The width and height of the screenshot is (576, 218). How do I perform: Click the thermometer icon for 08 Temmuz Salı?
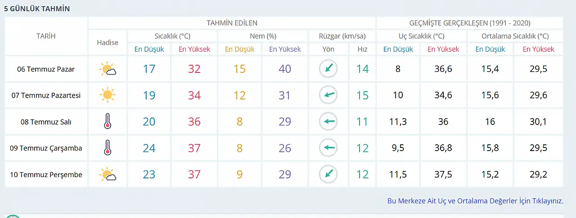click(x=107, y=121)
